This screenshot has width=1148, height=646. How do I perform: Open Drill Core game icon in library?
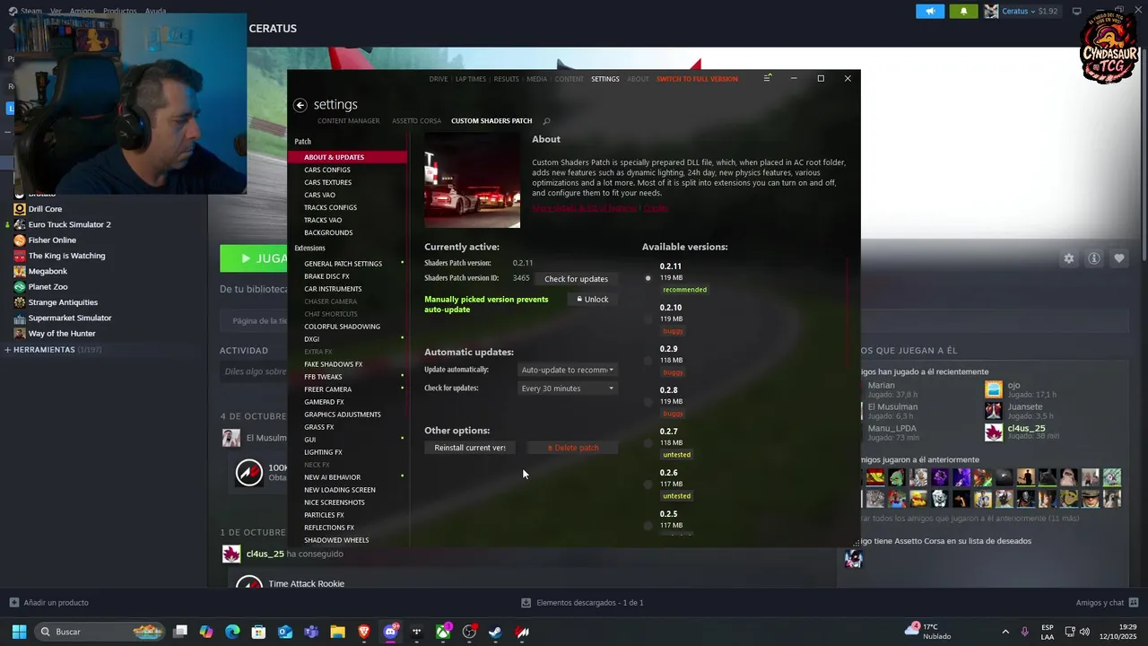tap(20, 209)
